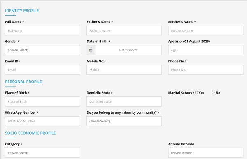Viewport: 247px width, 159px height.
Task: Click the 'Annual Income' label
Action: 181,144
